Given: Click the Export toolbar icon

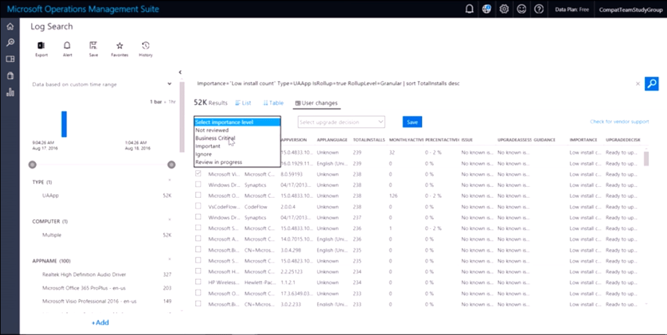Looking at the screenshot, I should coord(41,50).
